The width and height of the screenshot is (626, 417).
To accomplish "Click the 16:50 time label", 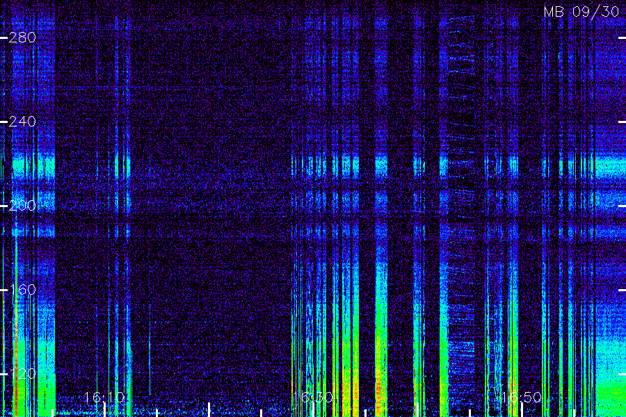I will click(x=522, y=397).
